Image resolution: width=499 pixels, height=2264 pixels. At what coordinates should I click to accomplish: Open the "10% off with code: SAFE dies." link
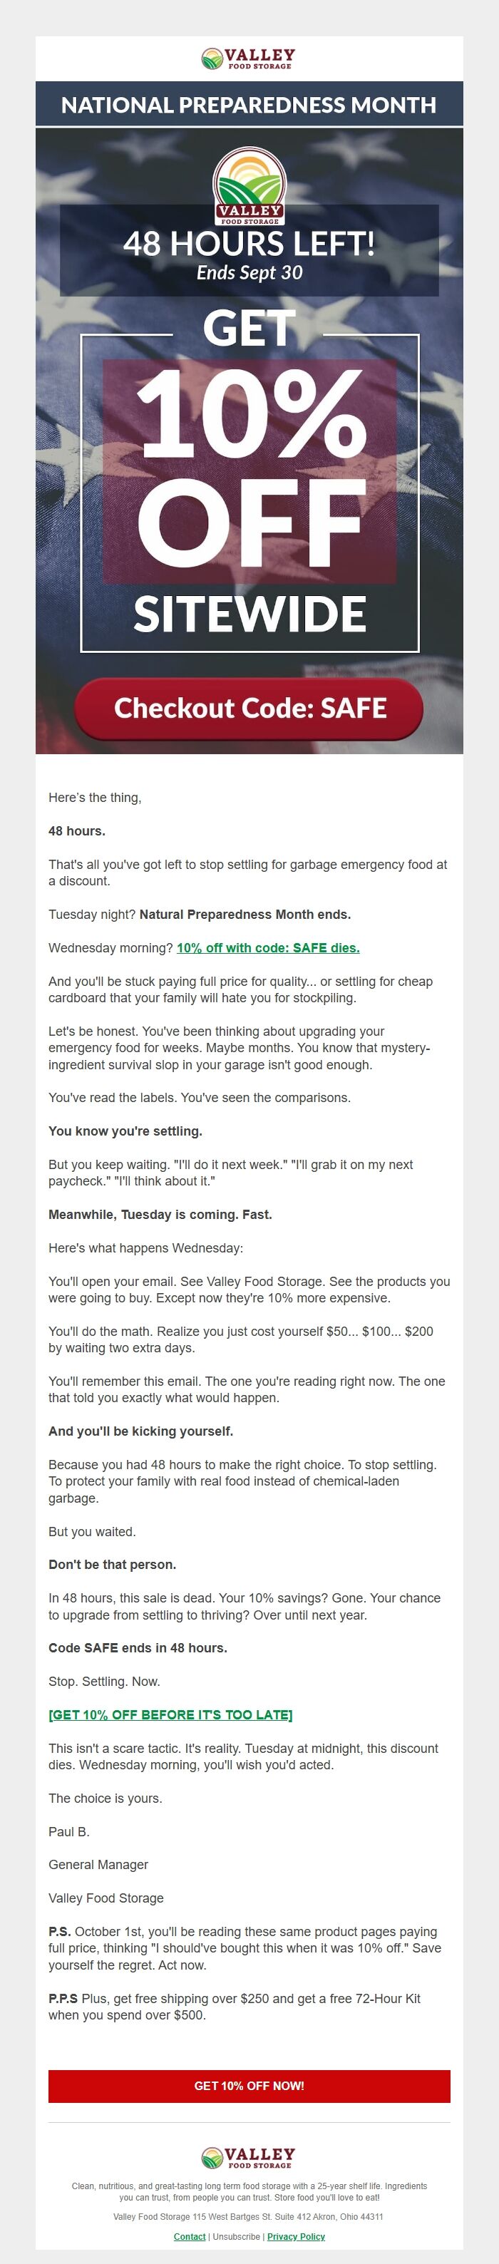pyautogui.click(x=268, y=947)
